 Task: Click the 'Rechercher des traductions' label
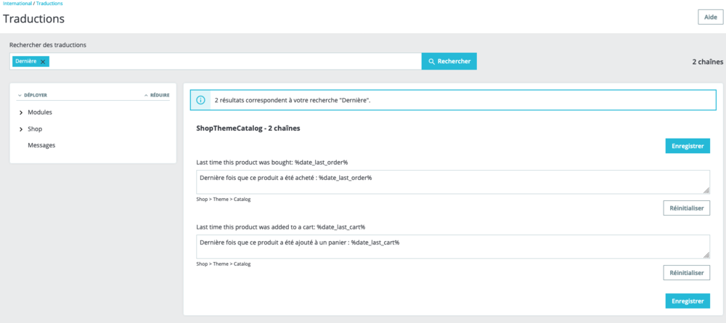pos(48,45)
